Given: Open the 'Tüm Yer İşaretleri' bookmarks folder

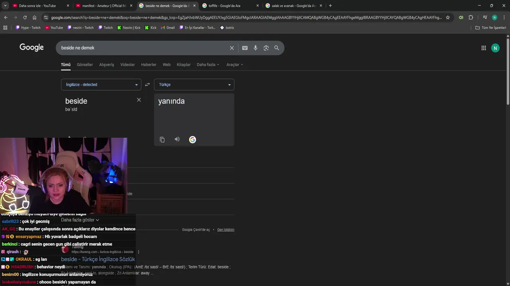Looking at the screenshot, I should click(490, 28).
